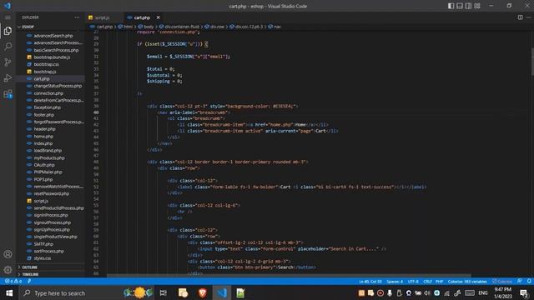Open the Customize Layout icon
This screenshot has height=300, width=534.
(477, 6)
